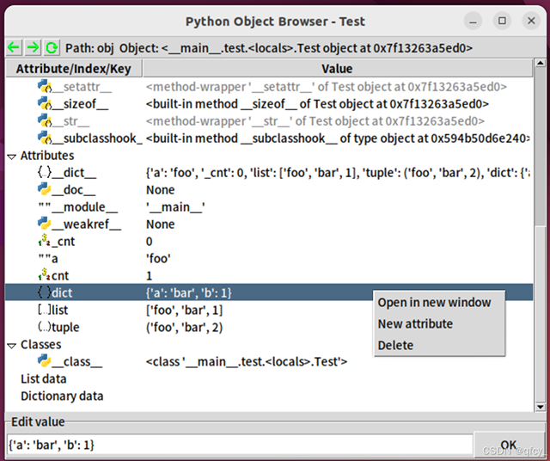Image resolution: width=550 pixels, height=461 pixels.
Task: Click the parentheses icon beside tuple
Action: pyautogui.click(x=44, y=327)
